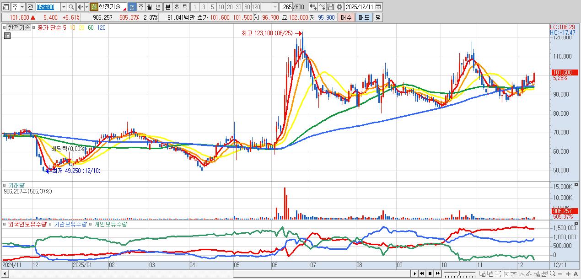Click the eraser drawing tool icon
581x279 pixels.
pos(537,274)
